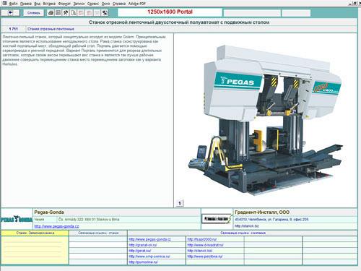Open the Вставка menu
The height and width of the screenshot is (271, 361).
[49, 4]
